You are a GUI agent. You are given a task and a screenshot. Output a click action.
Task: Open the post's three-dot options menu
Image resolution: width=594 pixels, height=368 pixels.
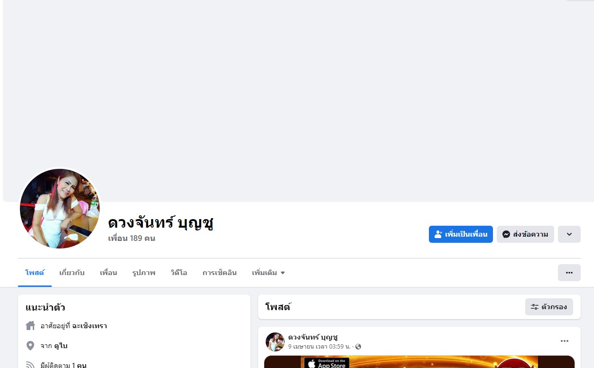[565, 341]
